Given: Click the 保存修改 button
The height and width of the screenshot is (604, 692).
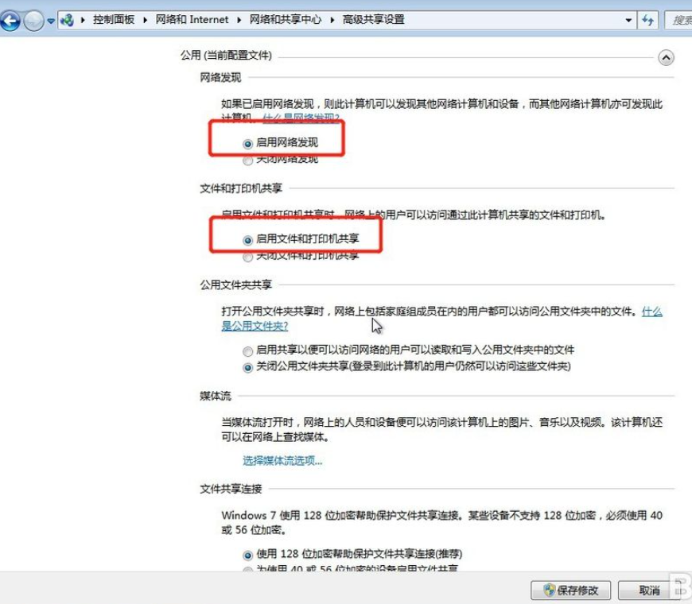Looking at the screenshot, I should [570, 590].
